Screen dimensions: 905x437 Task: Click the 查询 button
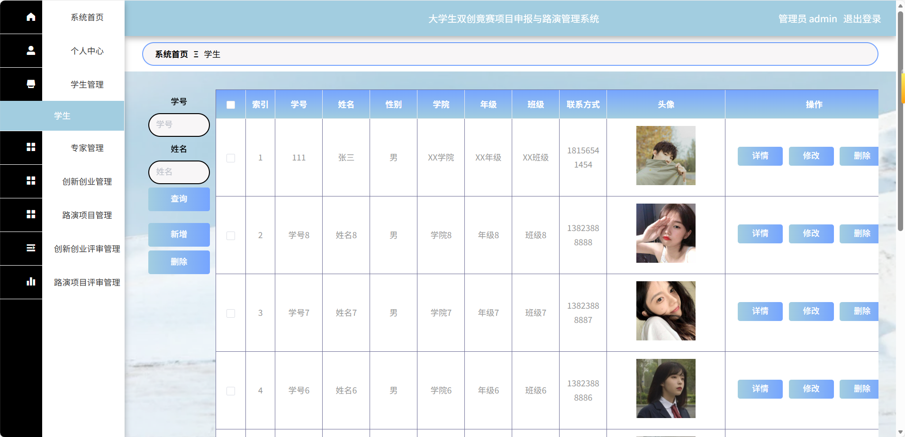[x=179, y=199]
